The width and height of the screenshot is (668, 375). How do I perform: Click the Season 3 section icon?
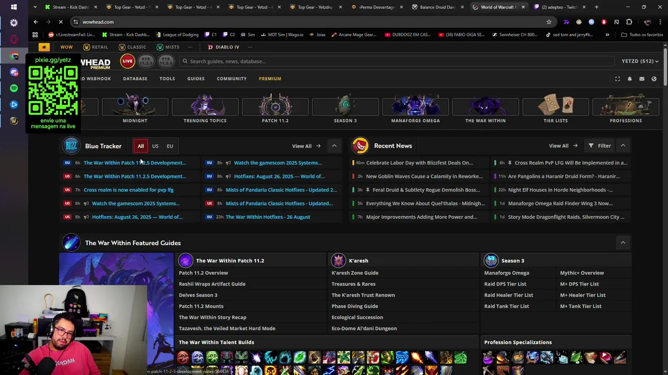pos(491,260)
